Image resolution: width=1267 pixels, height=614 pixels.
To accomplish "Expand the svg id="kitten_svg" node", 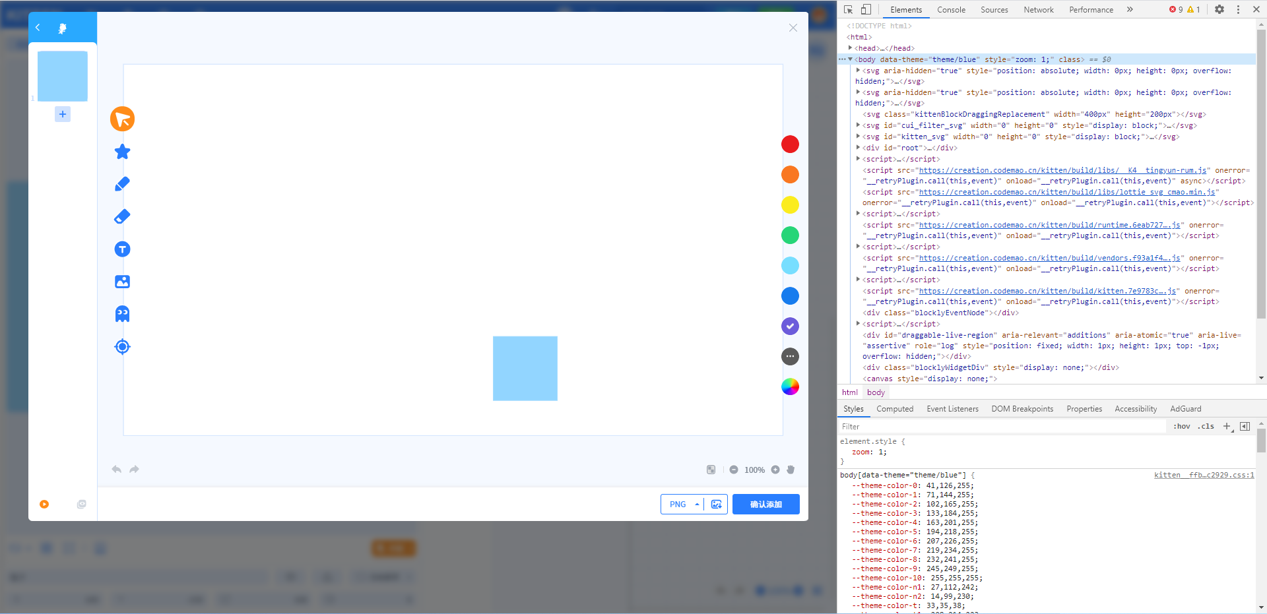I will point(858,137).
